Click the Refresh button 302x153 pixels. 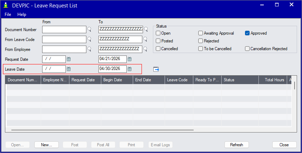[x=237, y=145]
